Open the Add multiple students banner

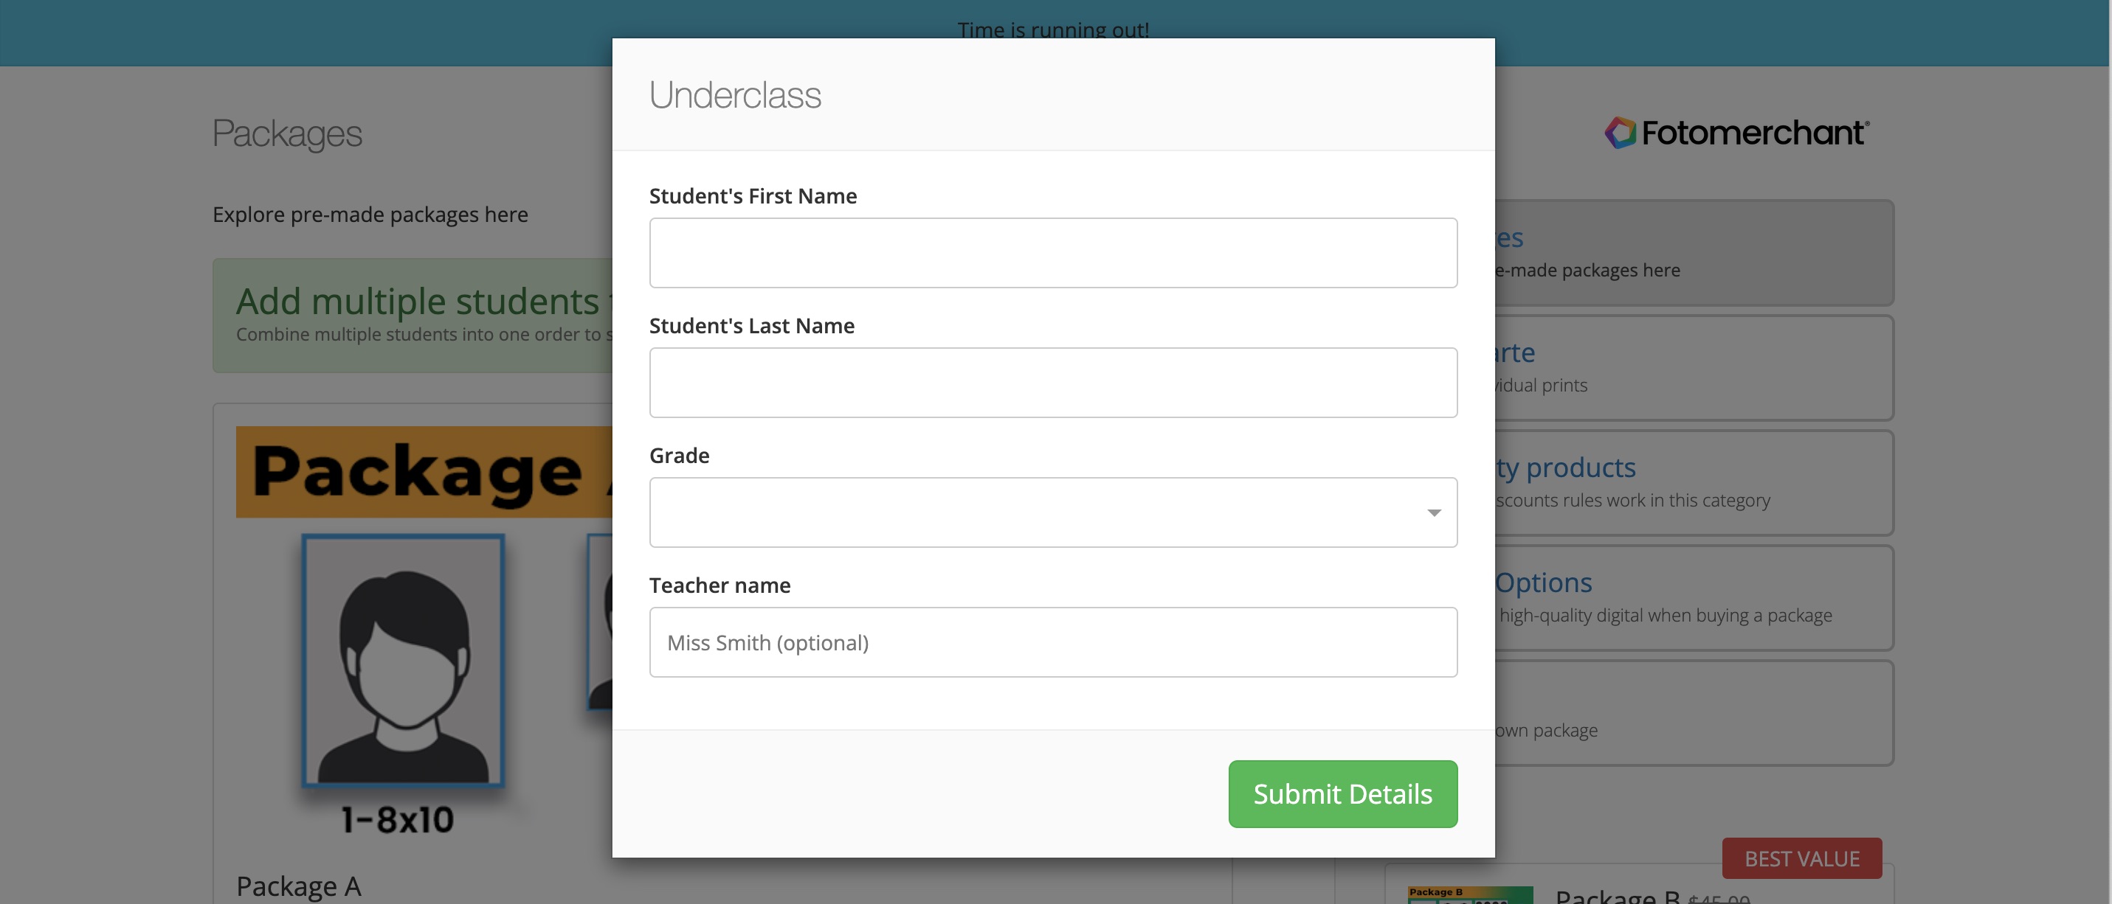tap(413, 316)
